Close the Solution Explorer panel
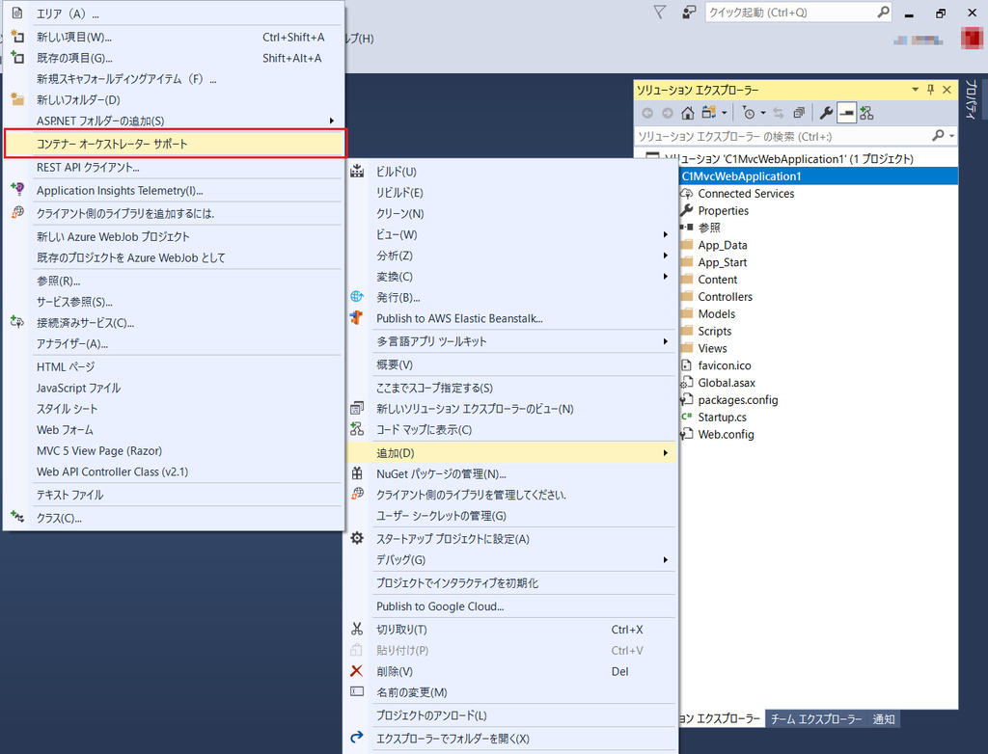The width and height of the screenshot is (988, 754). pyautogui.click(x=947, y=90)
